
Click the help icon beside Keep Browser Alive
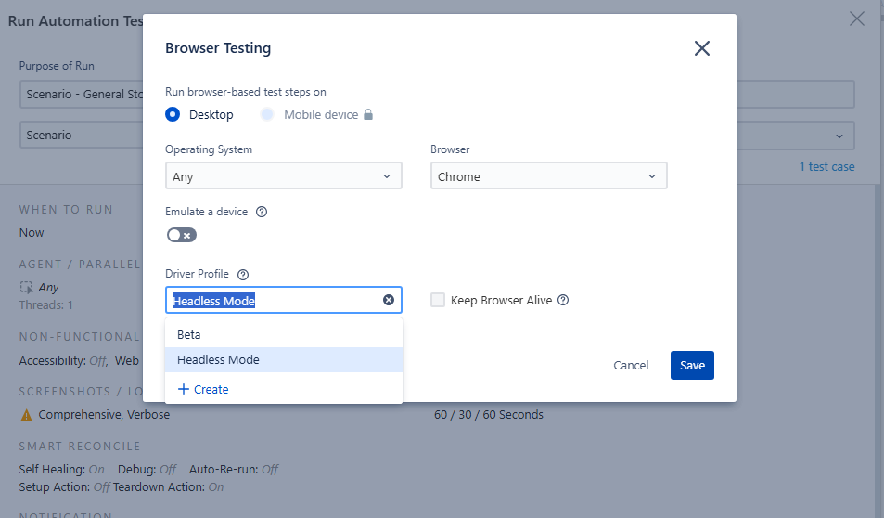click(563, 300)
